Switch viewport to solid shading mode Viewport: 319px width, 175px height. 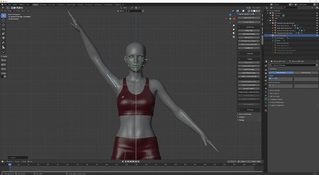[254, 11]
